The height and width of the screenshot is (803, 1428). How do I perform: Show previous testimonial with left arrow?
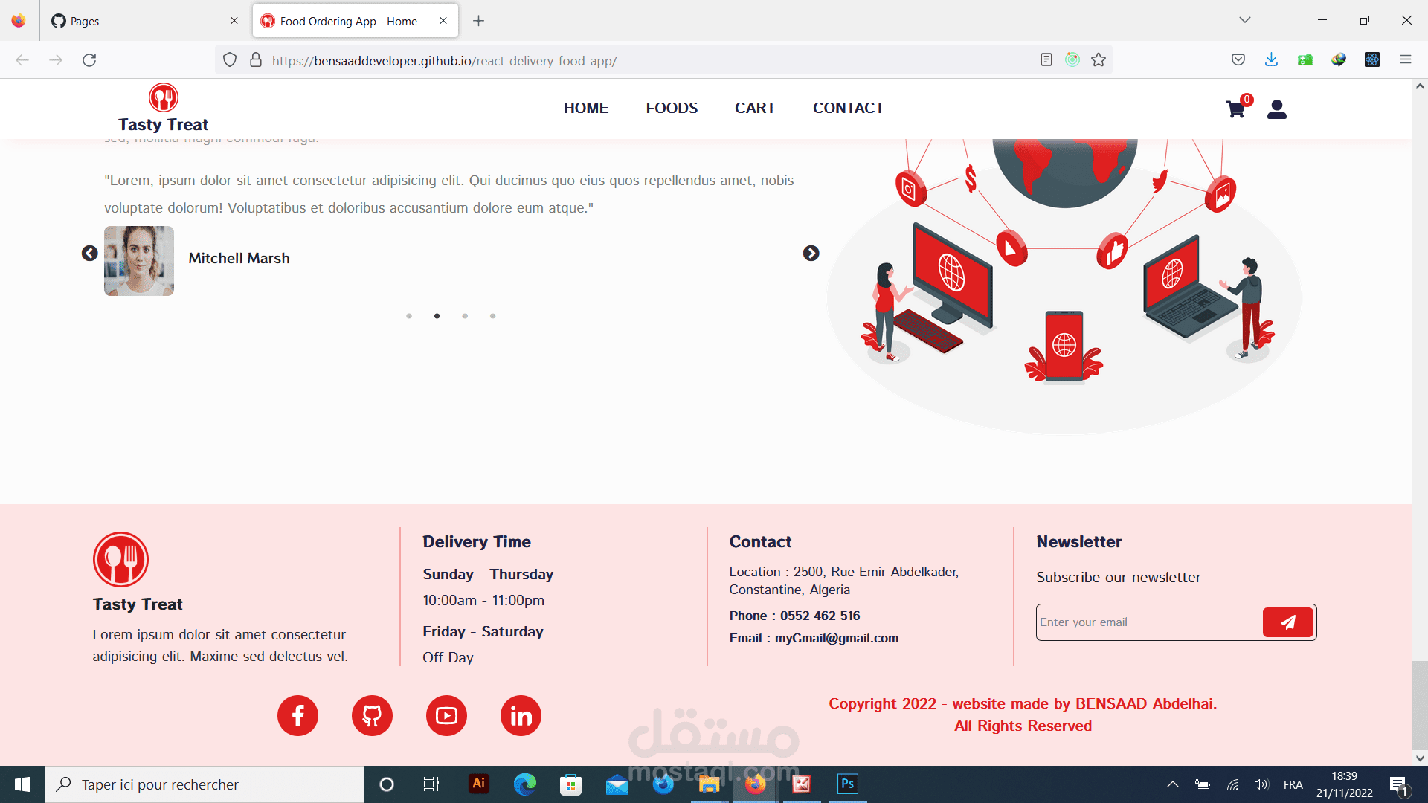(89, 254)
